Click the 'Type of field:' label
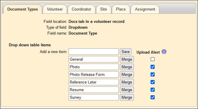The image size is (198, 109). (x=57, y=28)
